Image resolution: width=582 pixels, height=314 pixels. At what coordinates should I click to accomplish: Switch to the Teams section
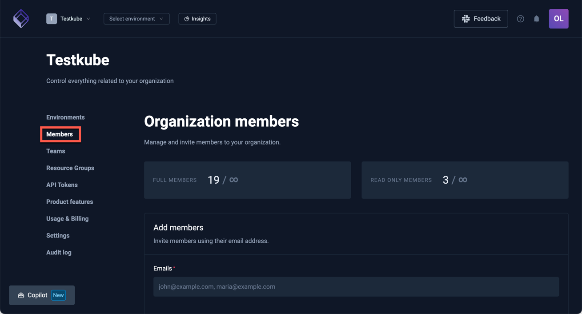pos(55,151)
